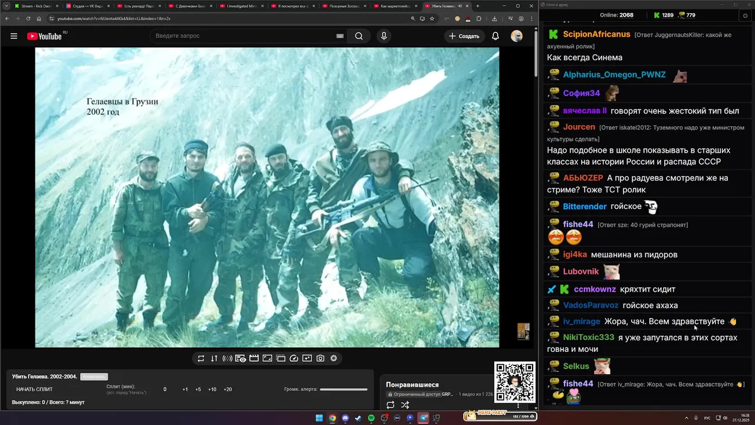Viewport: 755px width, 425px height.
Task: Click Bitterender username in chat
Action: point(585,206)
